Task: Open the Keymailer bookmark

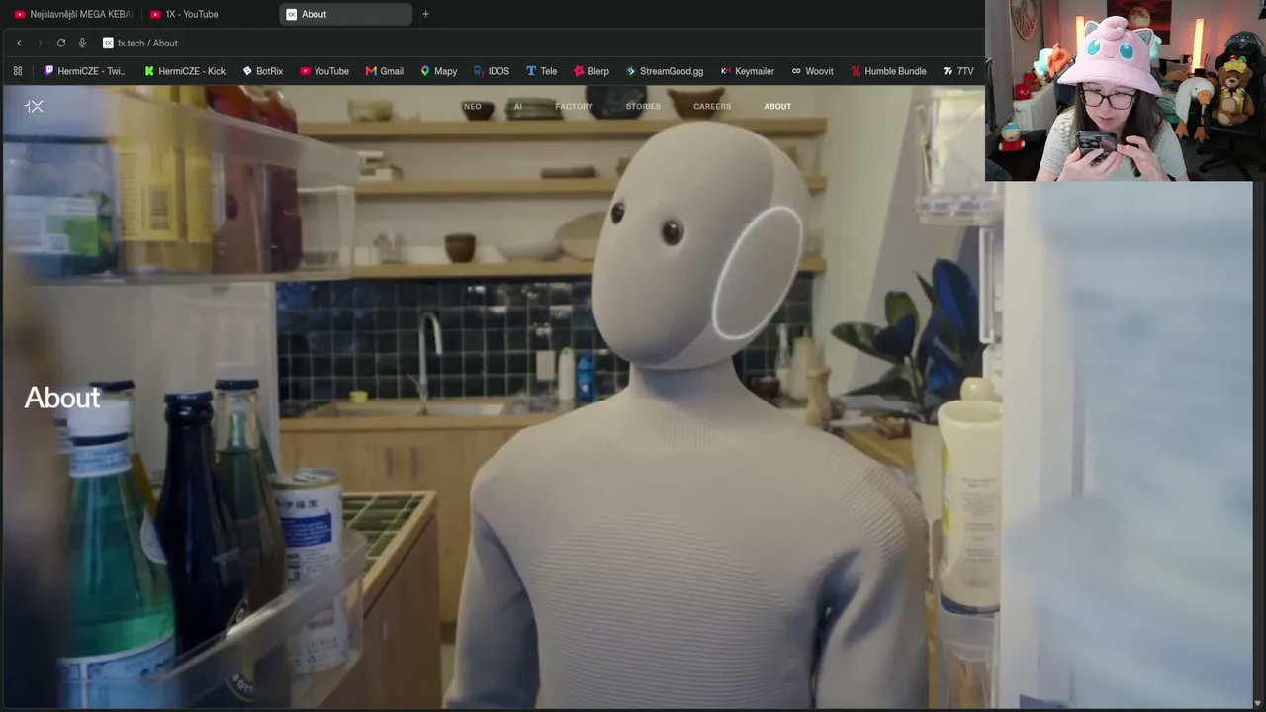Action: [x=748, y=71]
